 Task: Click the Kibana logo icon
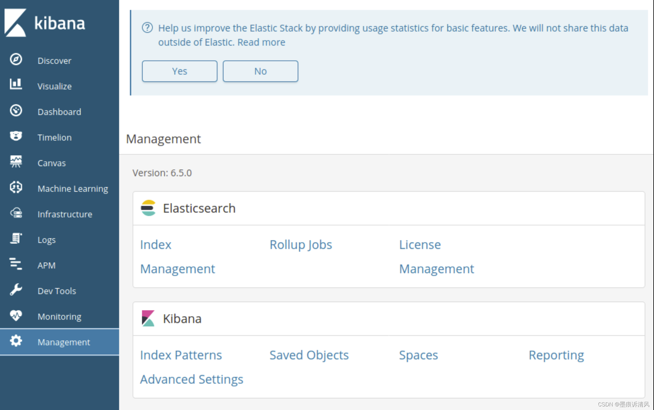tap(15, 23)
